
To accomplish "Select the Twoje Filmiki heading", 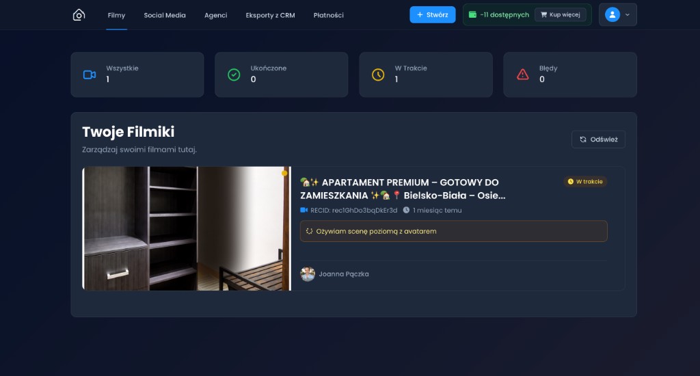I will click(x=128, y=132).
